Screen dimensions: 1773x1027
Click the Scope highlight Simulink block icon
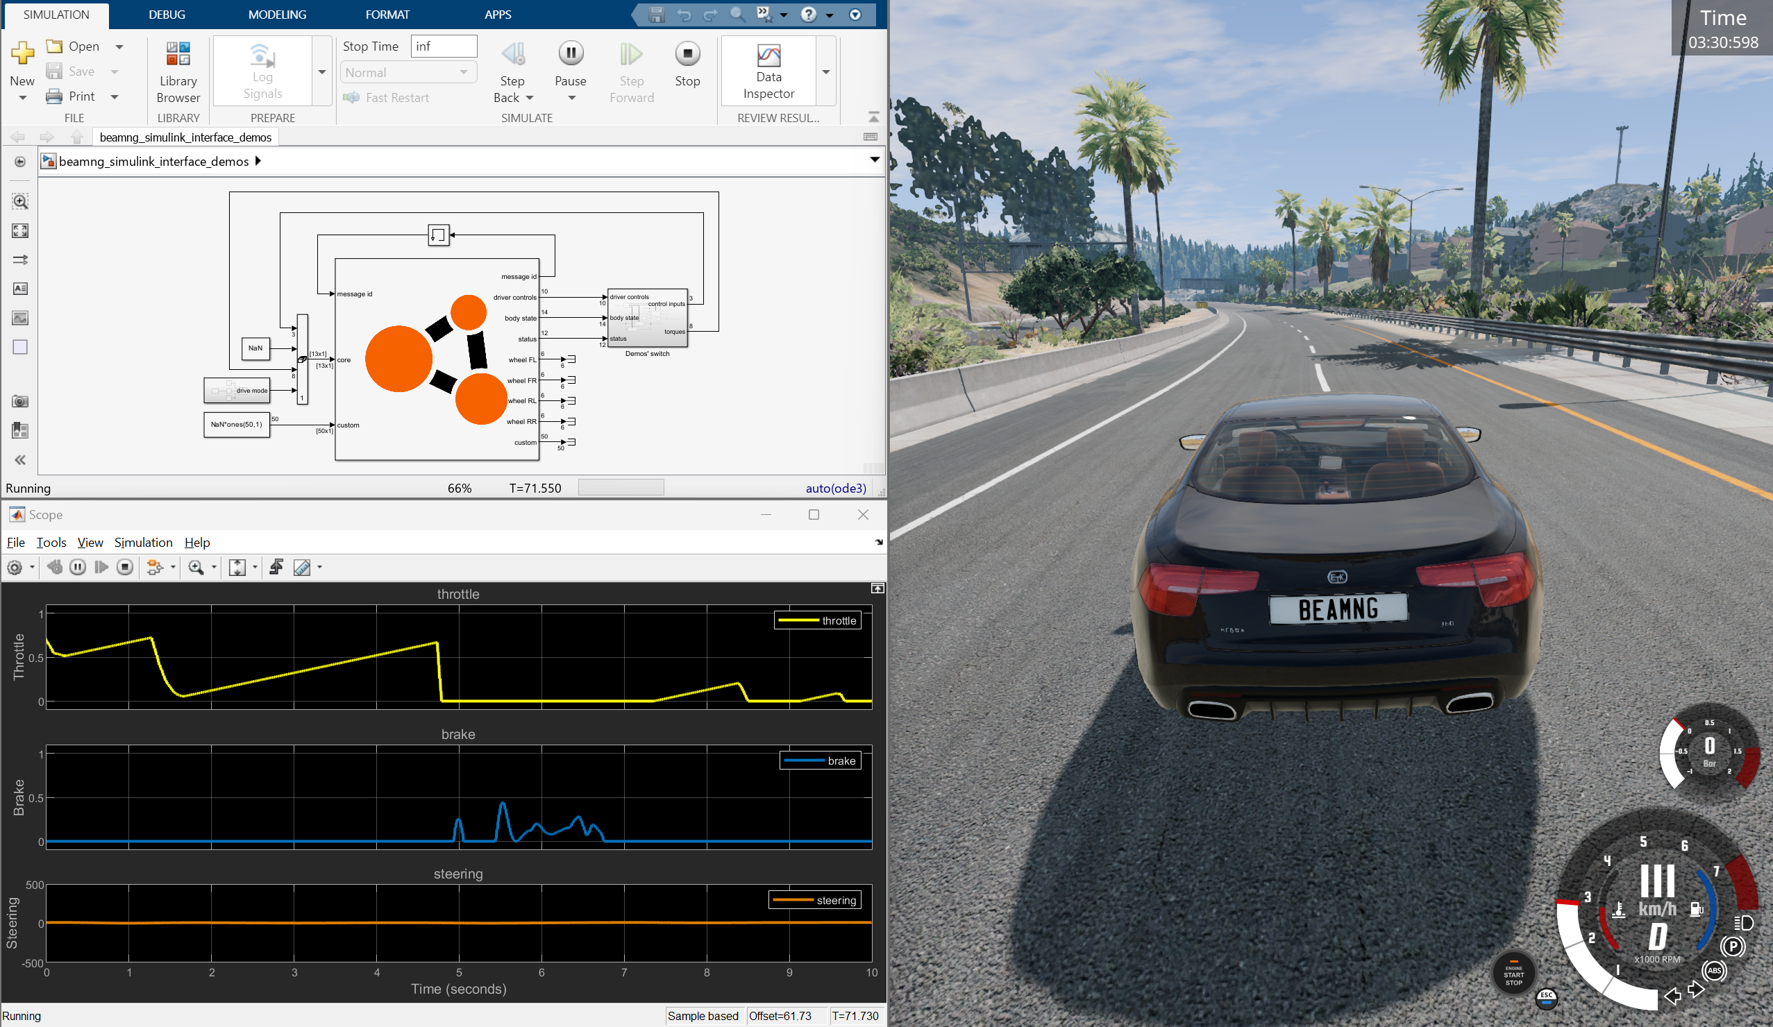tap(154, 567)
